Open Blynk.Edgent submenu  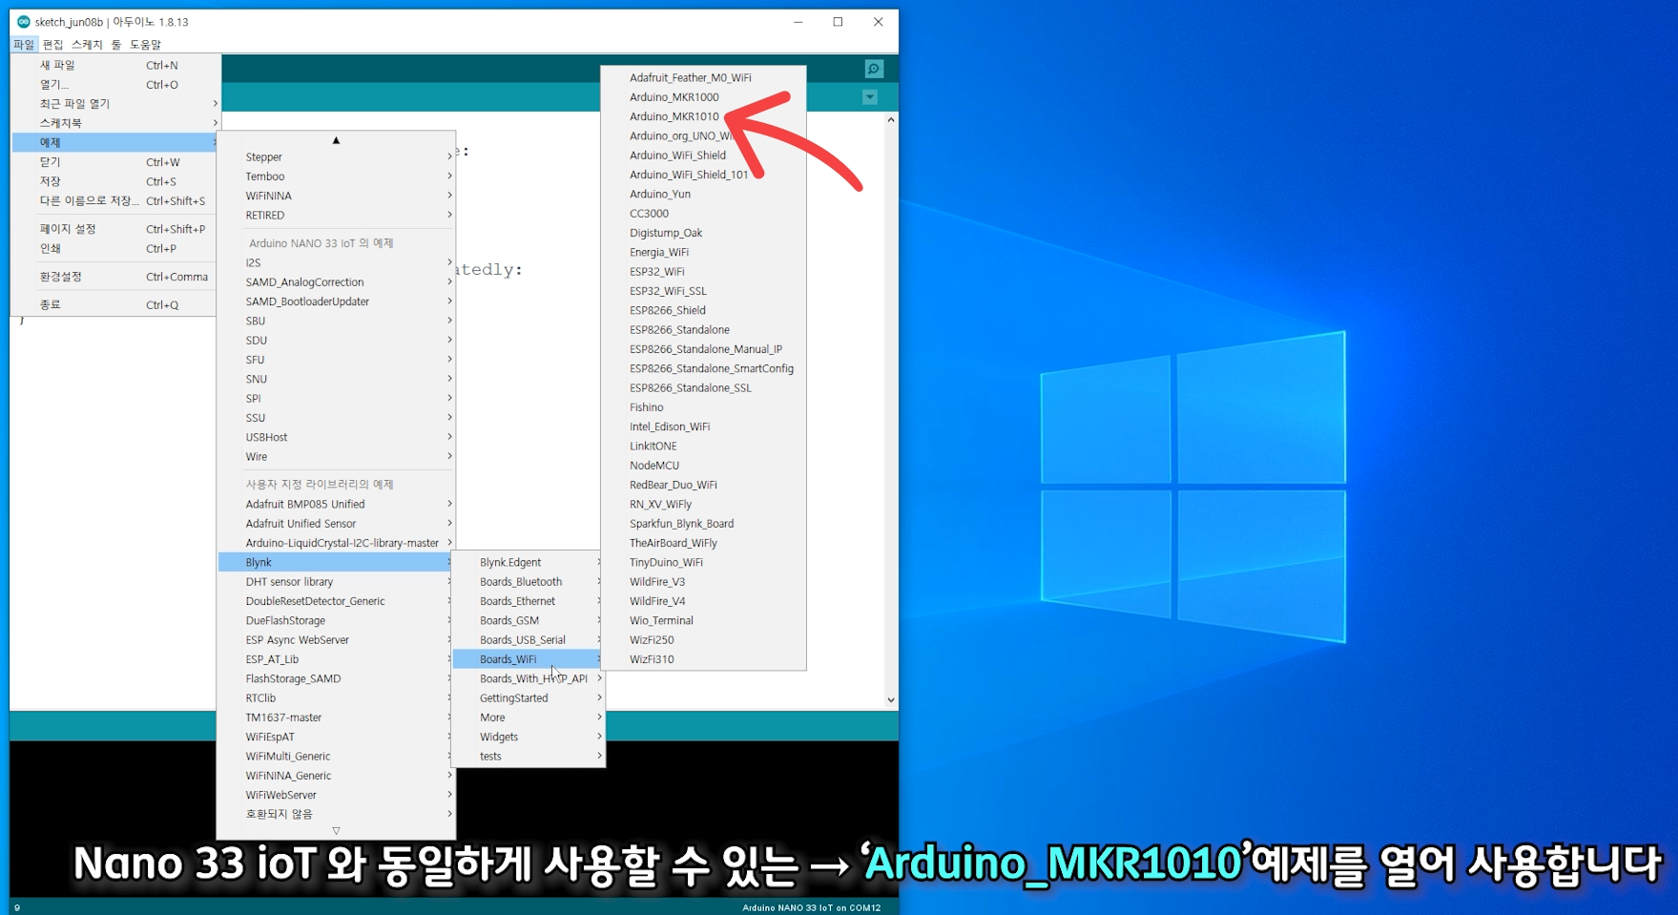pyautogui.click(x=528, y=563)
